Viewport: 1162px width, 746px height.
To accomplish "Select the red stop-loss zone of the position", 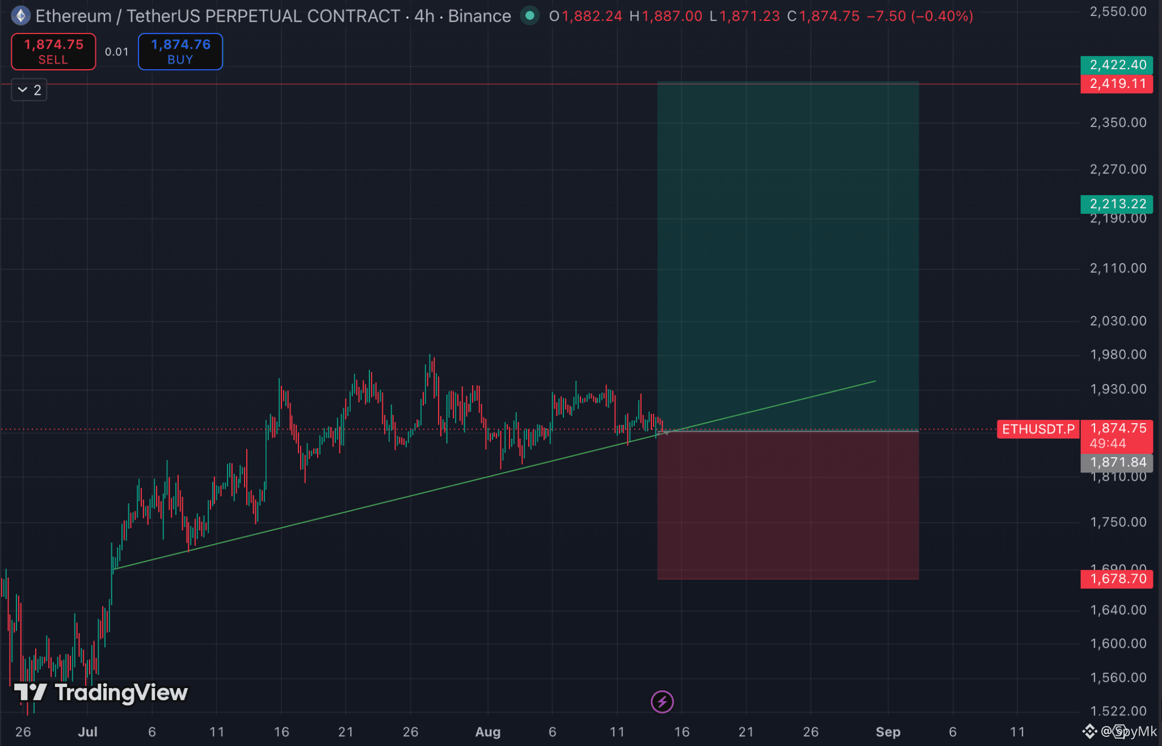I will (788, 505).
